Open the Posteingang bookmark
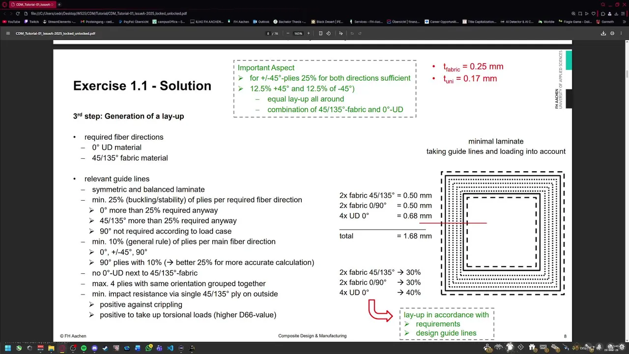Screen dimensions: 629x354 [x=97, y=22]
